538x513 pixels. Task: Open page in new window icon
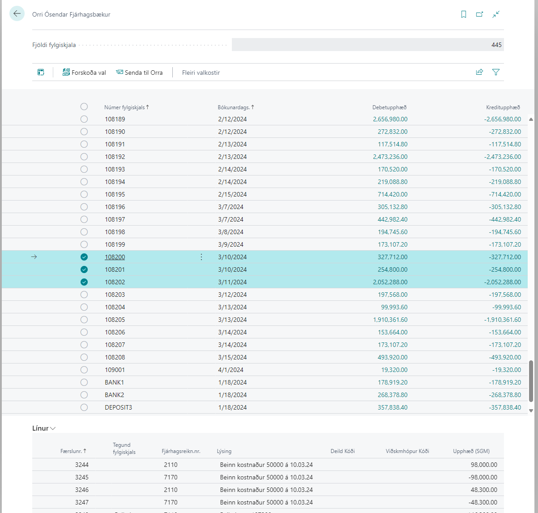pos(479,14)
